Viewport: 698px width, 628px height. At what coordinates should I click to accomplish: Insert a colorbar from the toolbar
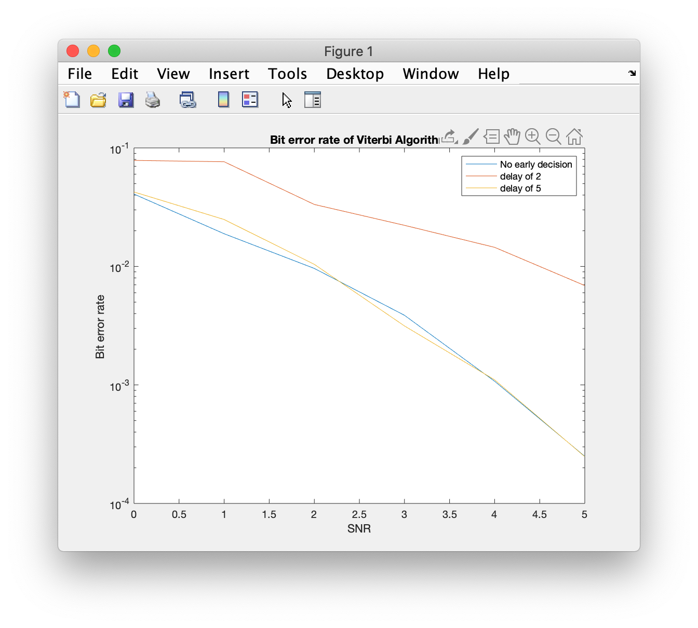pyautogui.click(x=223, y=100)
